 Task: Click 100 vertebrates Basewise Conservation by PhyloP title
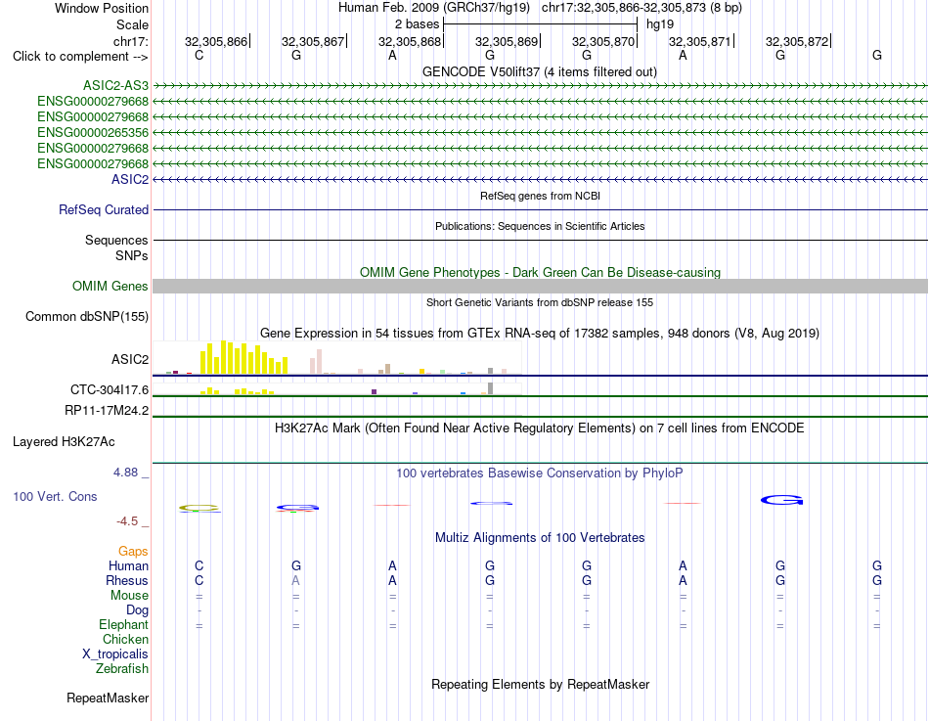(x=540, y=473)
